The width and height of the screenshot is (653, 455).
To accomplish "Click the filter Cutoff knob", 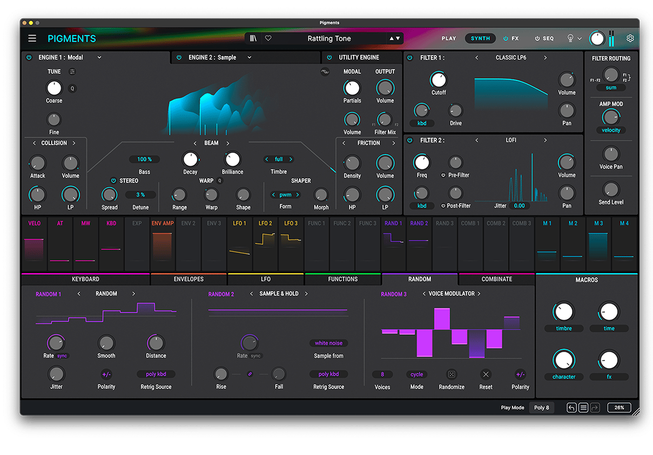I will [x=439, y=80].
